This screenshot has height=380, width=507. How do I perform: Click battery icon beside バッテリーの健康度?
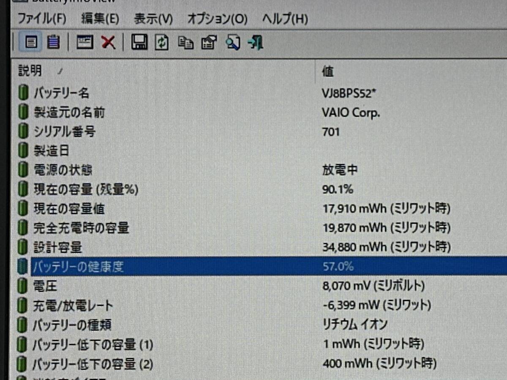point(23,266)
